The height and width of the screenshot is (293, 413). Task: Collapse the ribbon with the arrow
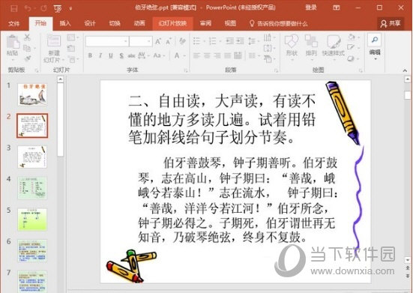pyautogui.click(x=405, y=70)
